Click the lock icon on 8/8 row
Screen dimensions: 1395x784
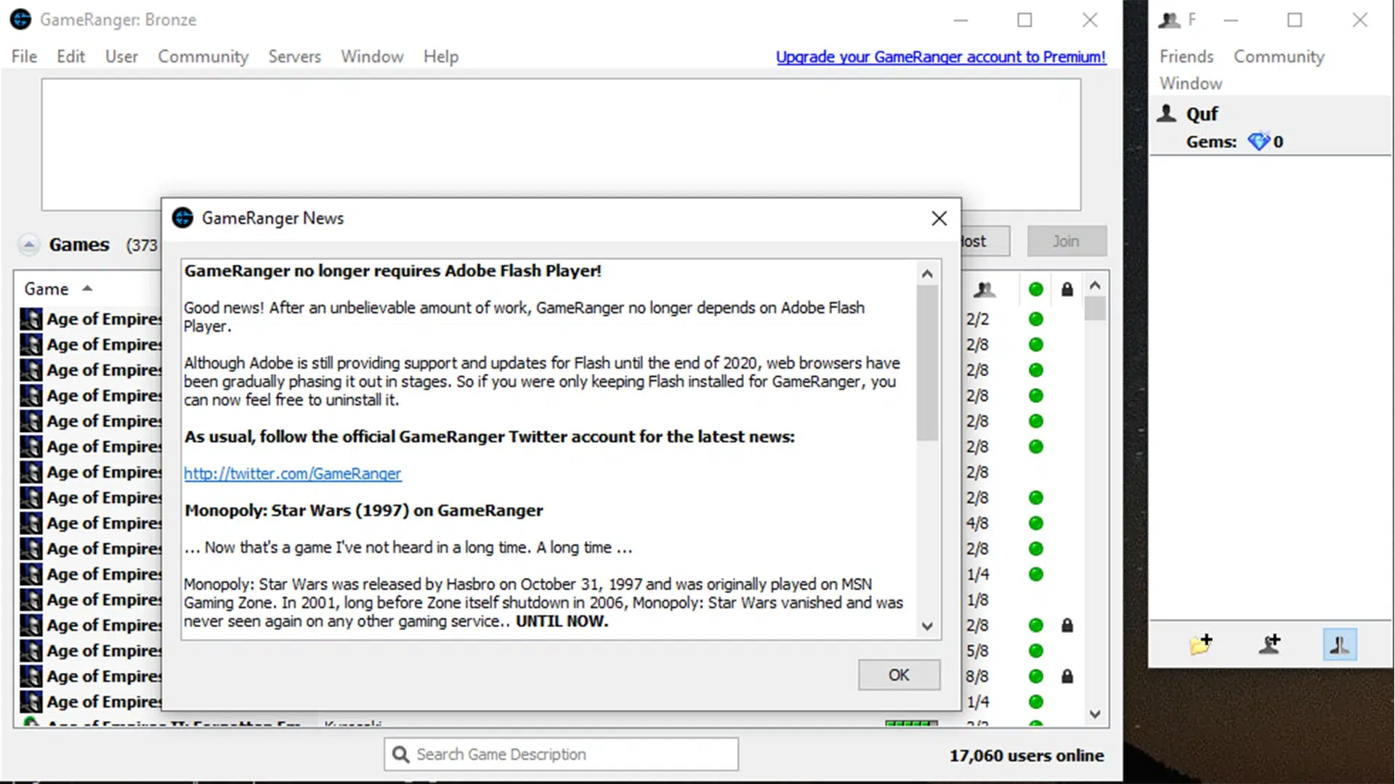tap(1067, 677)
